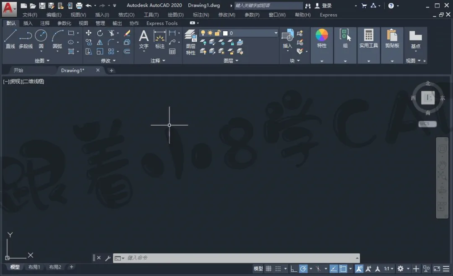Click the Erase tool icon
The image size is (453, 276).
pos(127,33)
